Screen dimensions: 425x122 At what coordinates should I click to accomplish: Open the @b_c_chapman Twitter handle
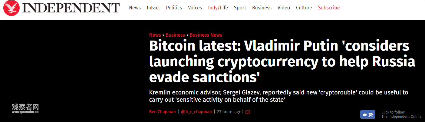[196, 112]
